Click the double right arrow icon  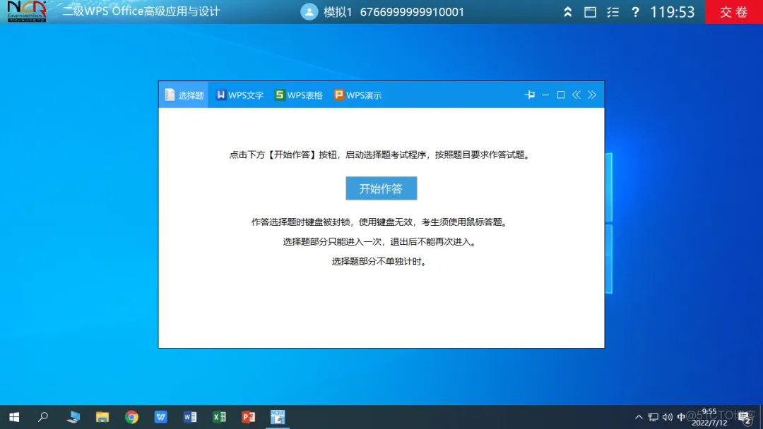coord(592,95)
